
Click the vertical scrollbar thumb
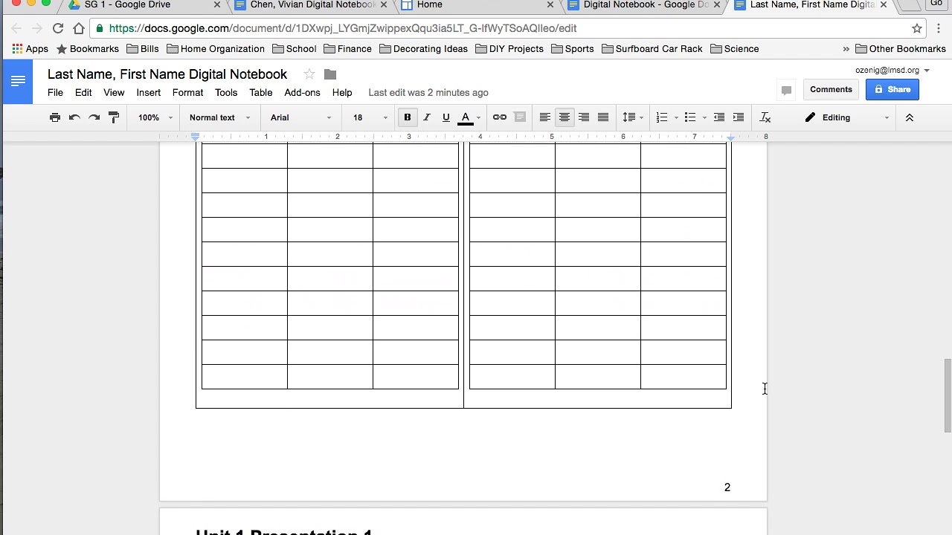[x=948, y=395]
